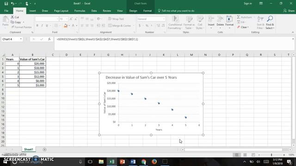Open Format as Table menu
296x166 pixels.
(189, 23)
